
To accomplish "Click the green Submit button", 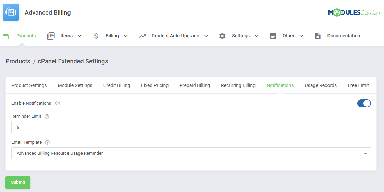I will point(18,182).
